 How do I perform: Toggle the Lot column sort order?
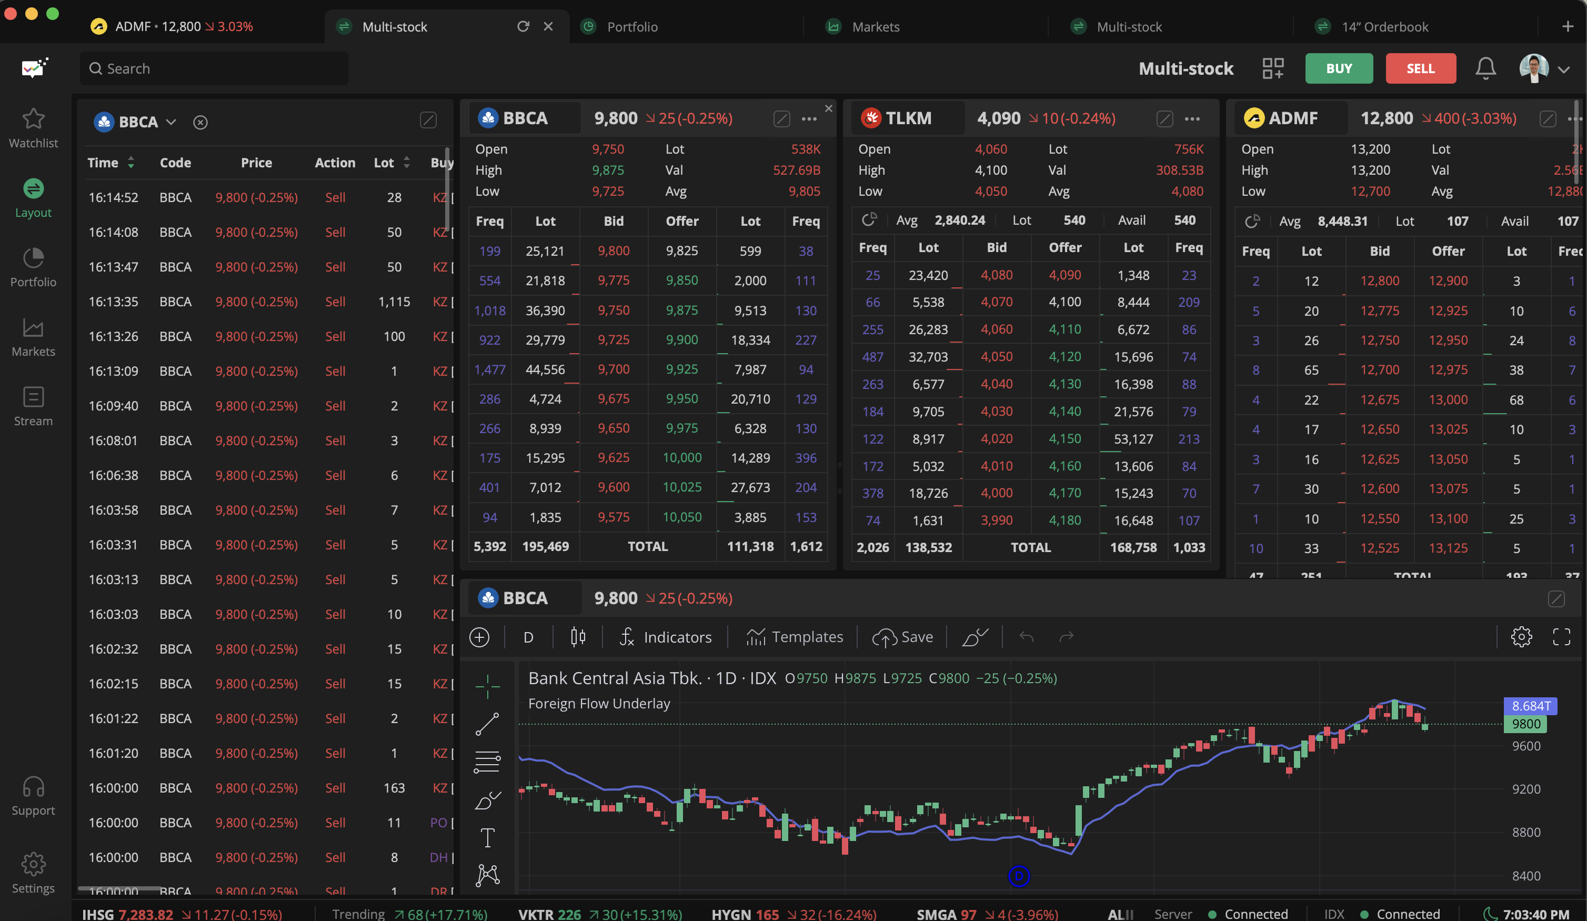406,162
